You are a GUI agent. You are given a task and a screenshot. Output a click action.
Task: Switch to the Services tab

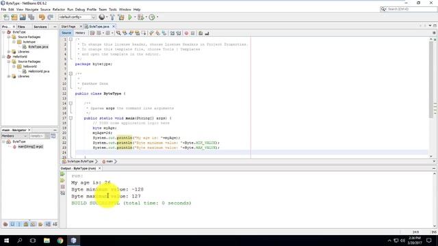tap(40, 27)
